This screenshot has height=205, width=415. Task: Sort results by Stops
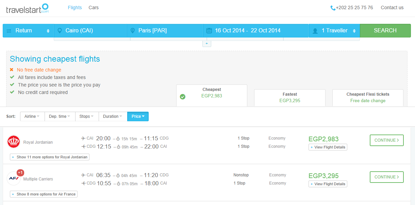(x=87, y=116)
